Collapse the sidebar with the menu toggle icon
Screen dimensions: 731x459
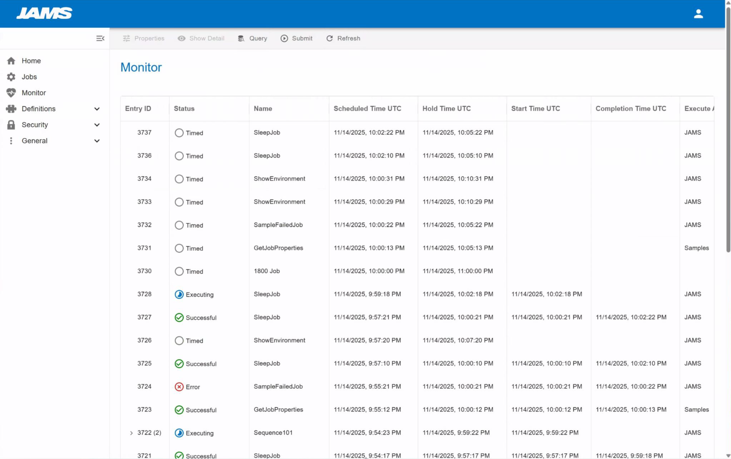[x=100, y=38]
